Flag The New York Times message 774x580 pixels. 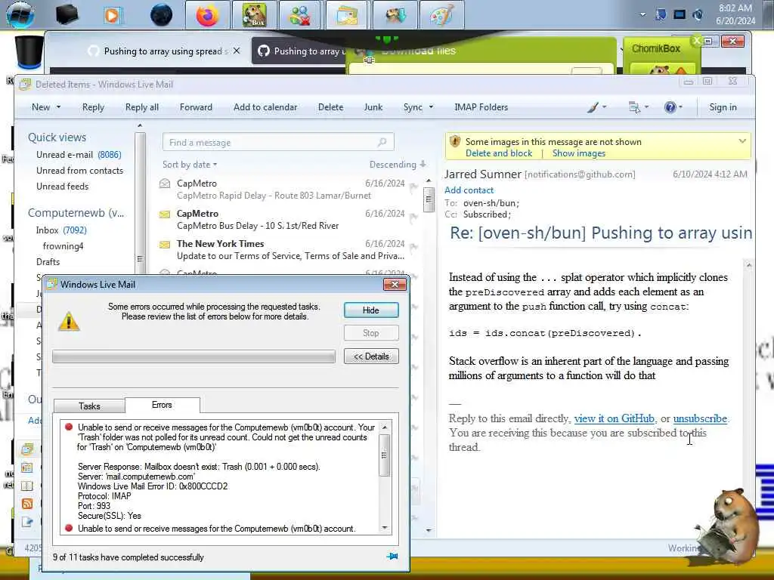coord(413,246)
